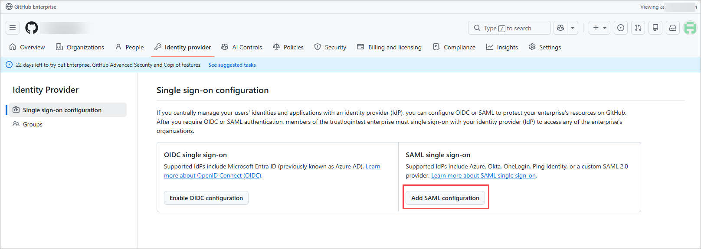Click the GitHub Enterprise globe icon

[9, 6]
